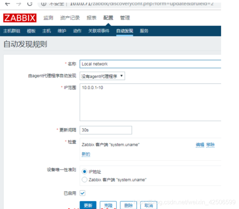Go back with the browser back arrow
Image resolution: width=239 pixels, height=209 pixels.
8,4
